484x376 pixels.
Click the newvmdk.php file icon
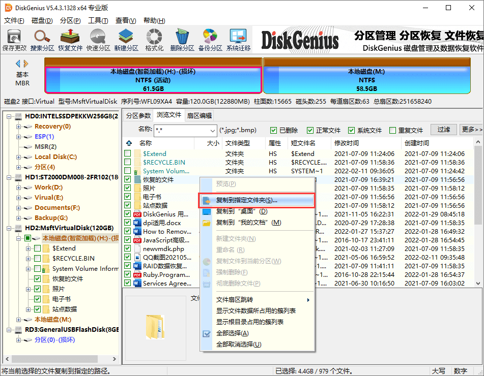pos(137,248)
